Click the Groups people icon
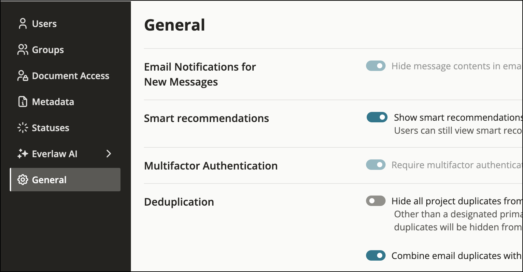523x272 pixels. pos(22,50)
